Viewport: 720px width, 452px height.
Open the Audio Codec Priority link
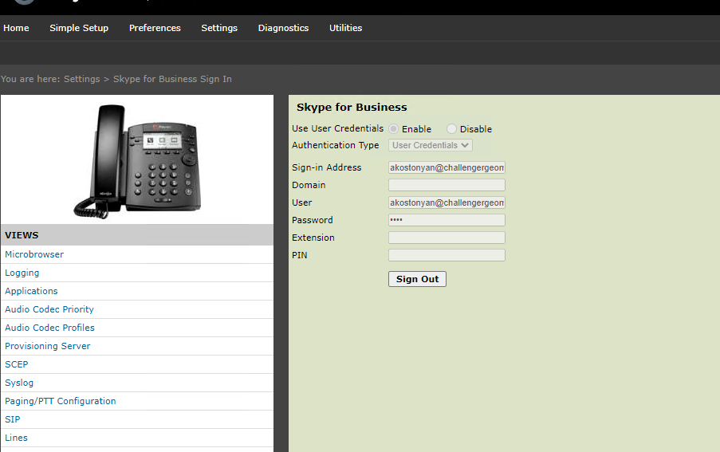(x=49, y=309)
